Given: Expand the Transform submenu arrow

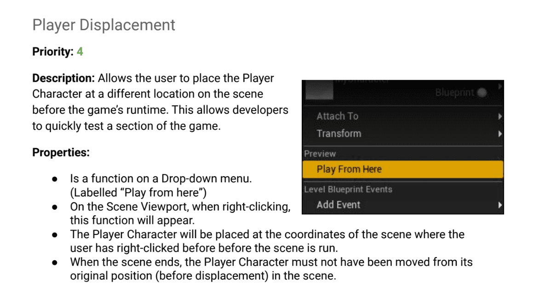Looking at the screenshot, I should [499, 134].
